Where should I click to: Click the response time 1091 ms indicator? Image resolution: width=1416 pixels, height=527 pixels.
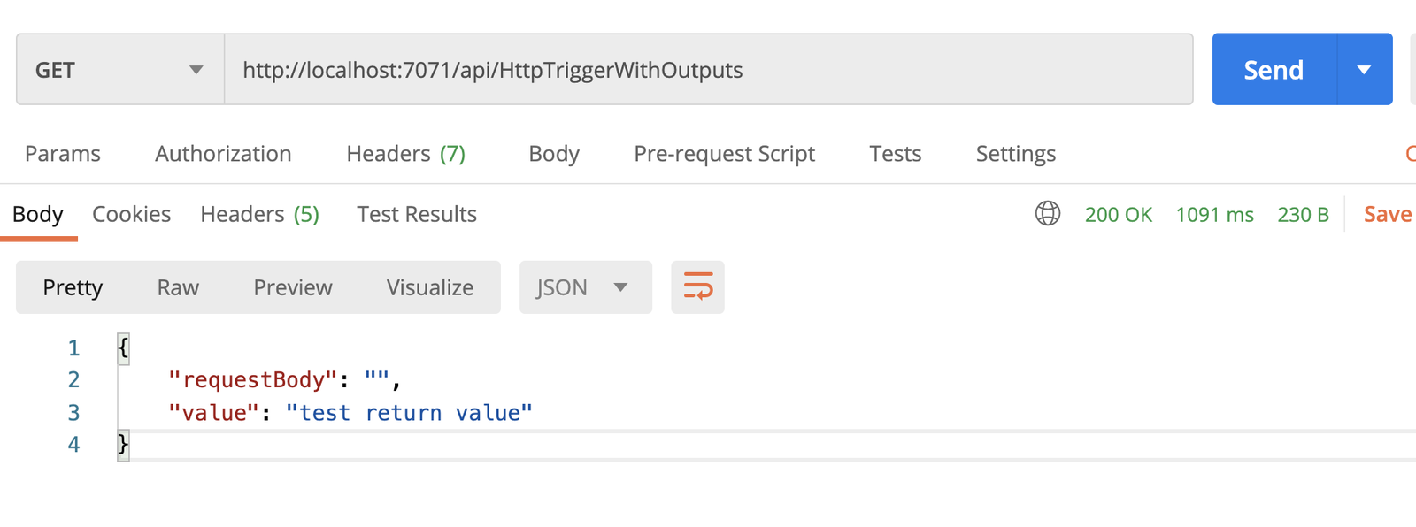coord(1215,214)
